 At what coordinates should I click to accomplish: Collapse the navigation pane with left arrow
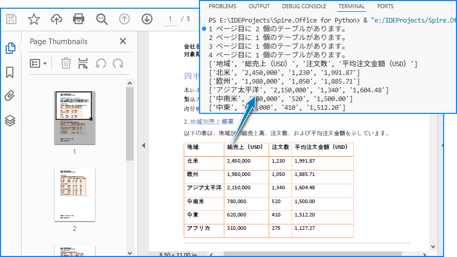coord(143,145)
